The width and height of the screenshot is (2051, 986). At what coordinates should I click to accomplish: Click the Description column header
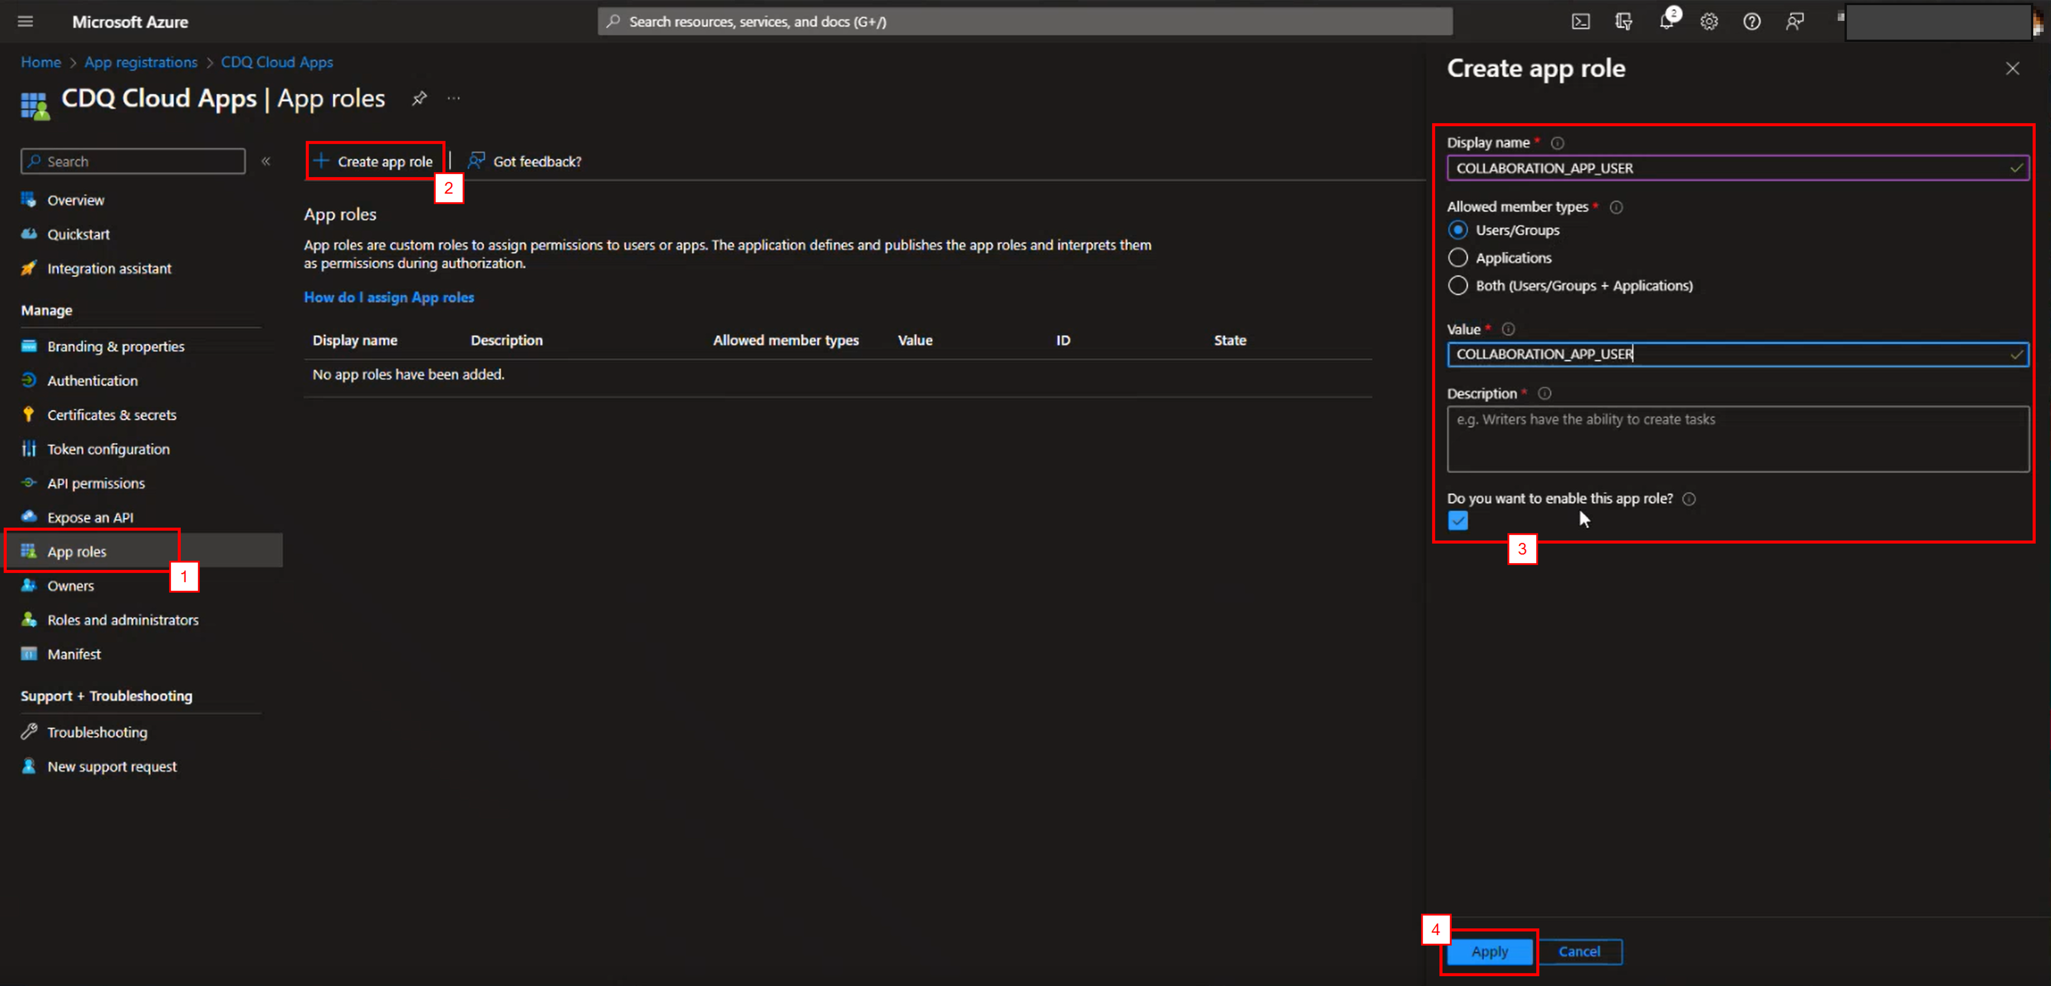click(x=506, y=340)
